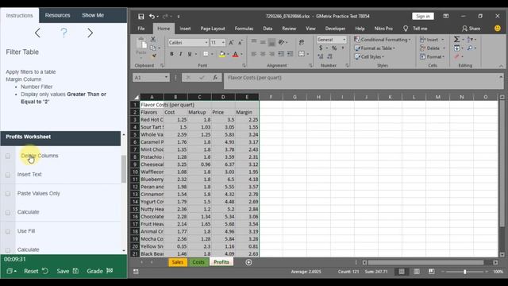Click the Save button in GMetrix panel
508x286 pixels.
pos(67,271)
